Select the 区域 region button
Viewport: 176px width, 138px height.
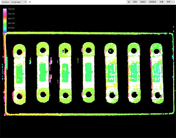coord(135,2)
